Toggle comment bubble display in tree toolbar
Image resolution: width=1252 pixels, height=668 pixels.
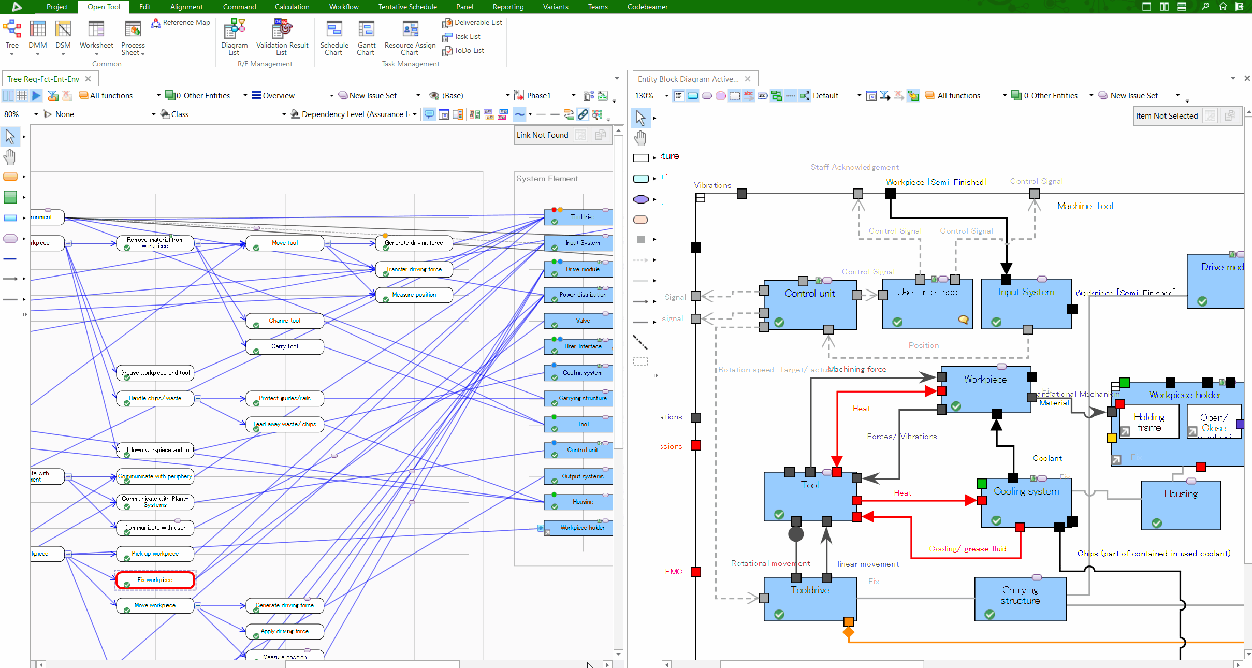coord(429,114)
